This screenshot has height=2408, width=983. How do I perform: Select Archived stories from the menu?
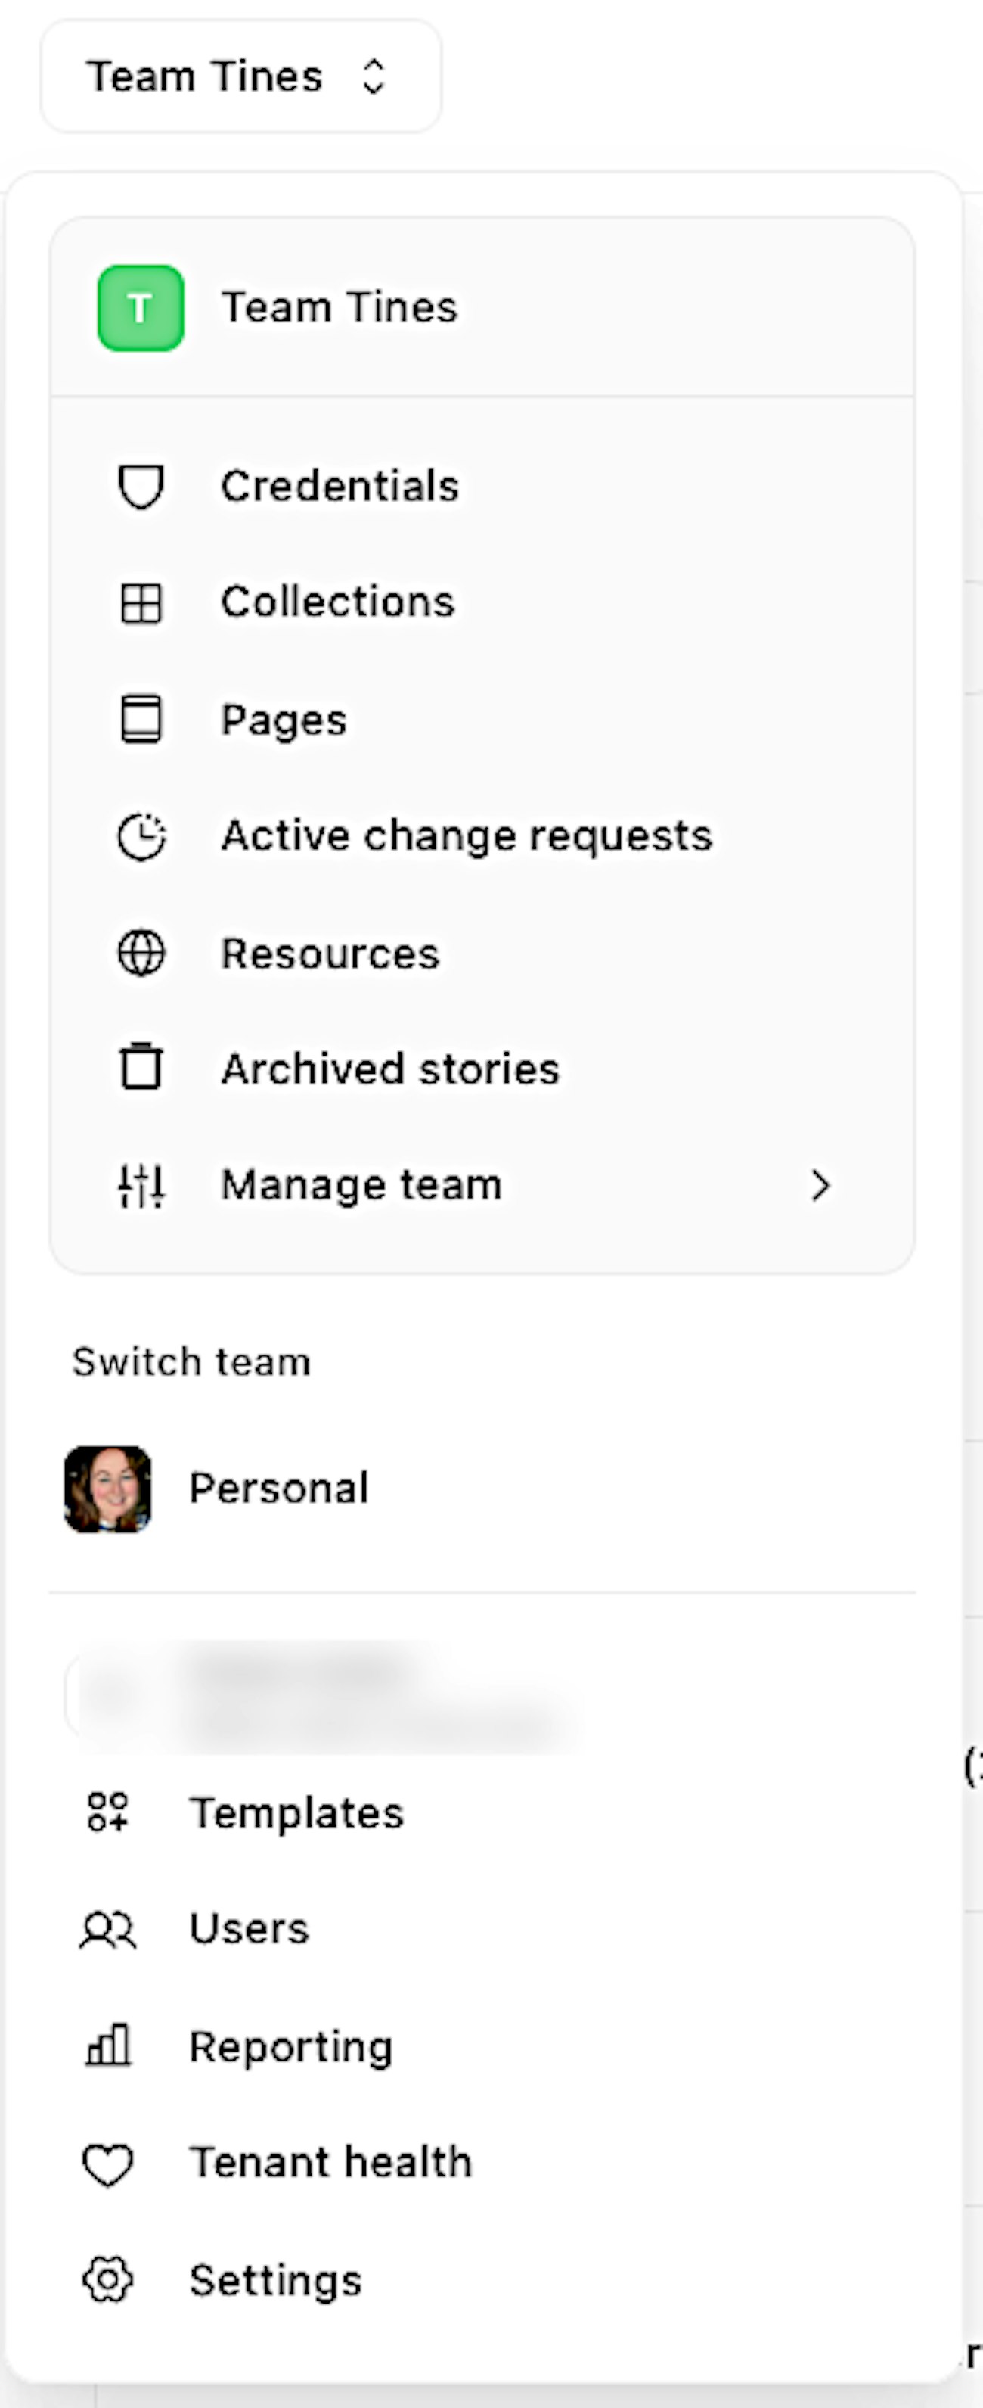click(x=389, y=1069)
